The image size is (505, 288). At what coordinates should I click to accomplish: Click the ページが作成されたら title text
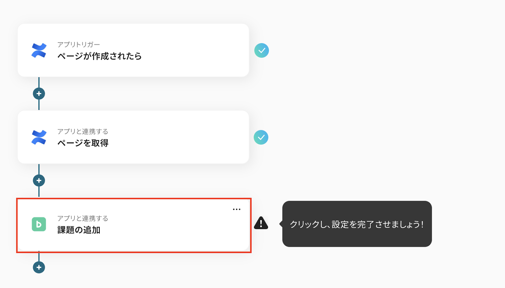tap(99, 56)
